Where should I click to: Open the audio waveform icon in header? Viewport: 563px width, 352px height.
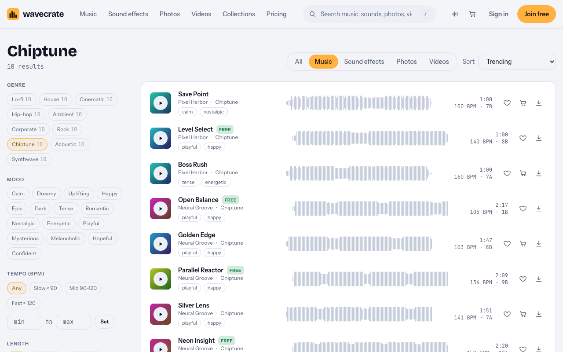click(x=455, y=14)
